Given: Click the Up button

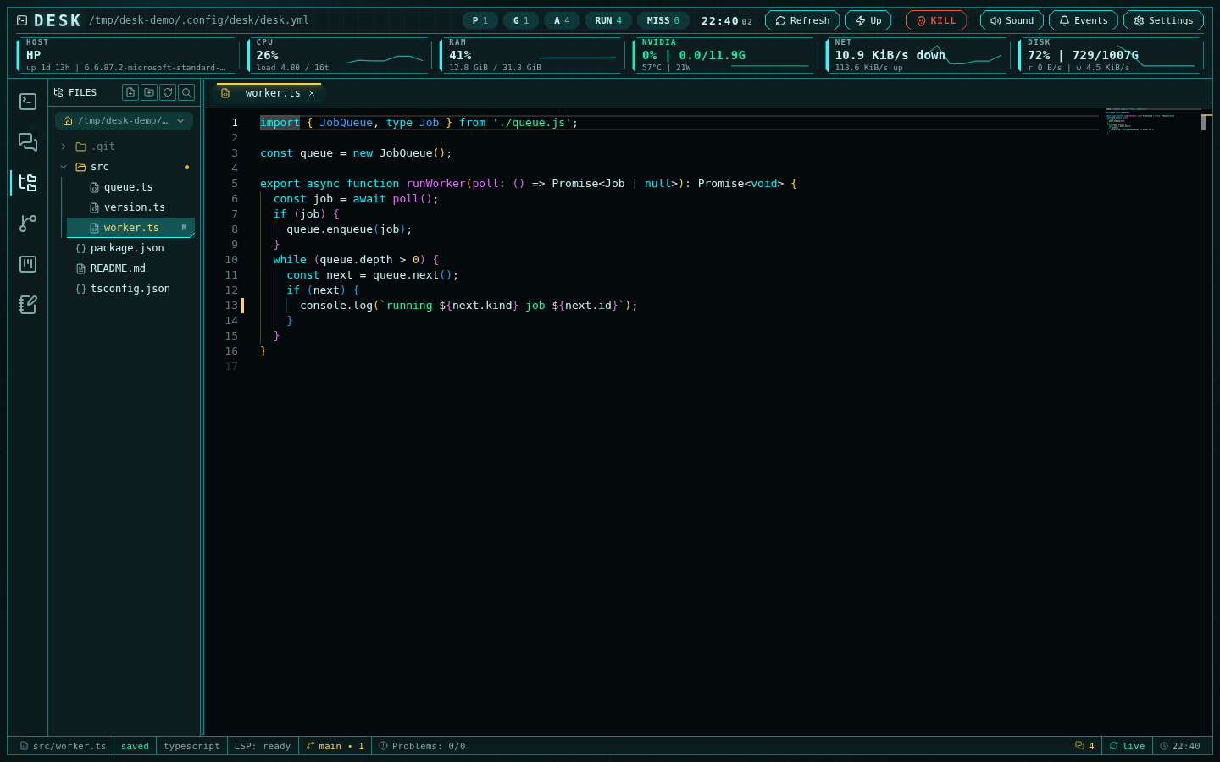Looking at the screenshot, I should click(868, 20).
